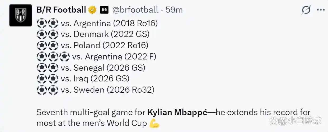
Task: Open the @brfootball handle link
Action: tap(135, 10)
